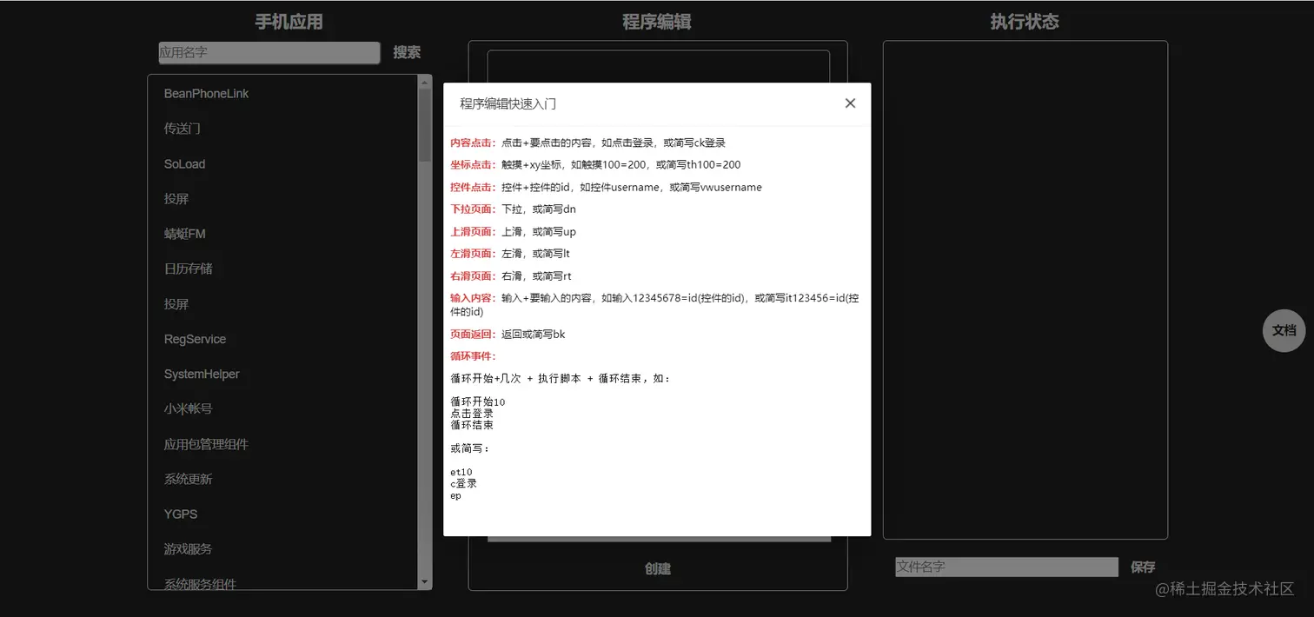Click the 循环事件 label in the dialog
The height and width of the screenshot is (617, 1314).
pyautogui.click(x=474, y=356)
